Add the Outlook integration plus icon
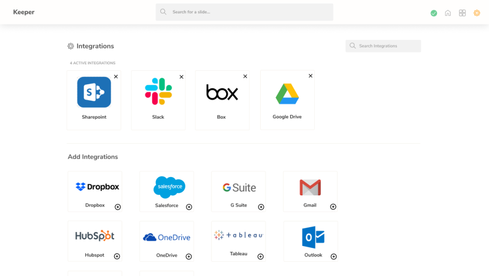 pyautogui.click(x=334, y=257)
